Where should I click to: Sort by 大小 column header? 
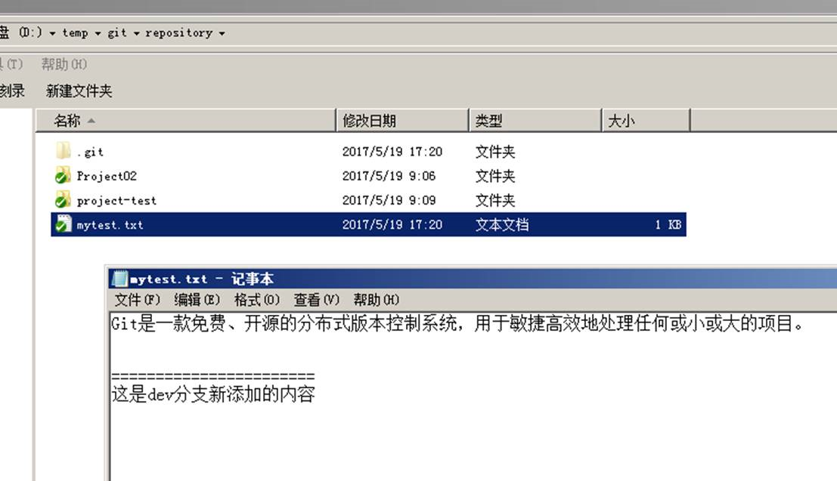click(x=646, y=121)
